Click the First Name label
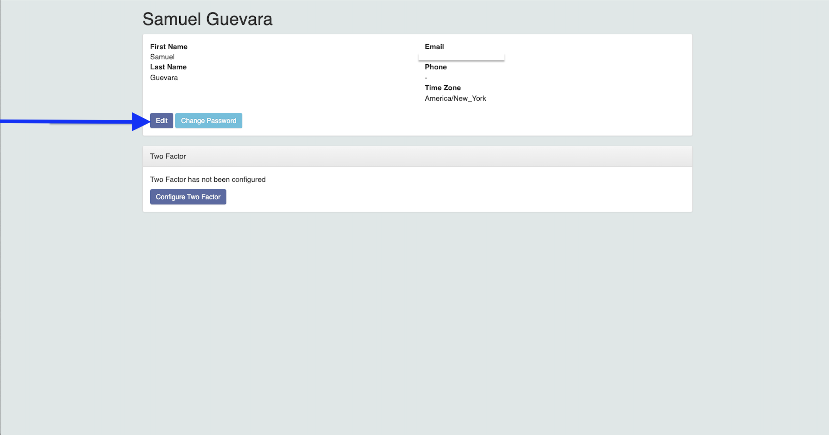The image size is (829, 435). click(x=169, y=47)
